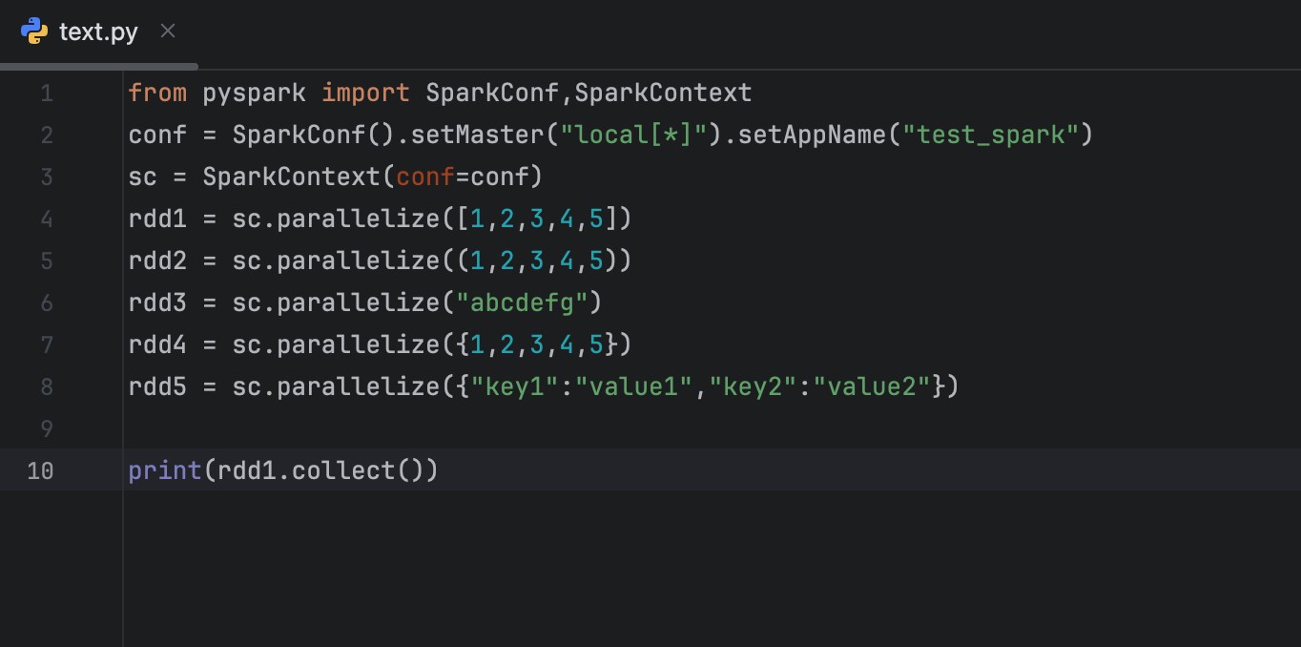Click the string "key2" on line 8
Viewport: 1301px width, 647px height.
(753, 386)
